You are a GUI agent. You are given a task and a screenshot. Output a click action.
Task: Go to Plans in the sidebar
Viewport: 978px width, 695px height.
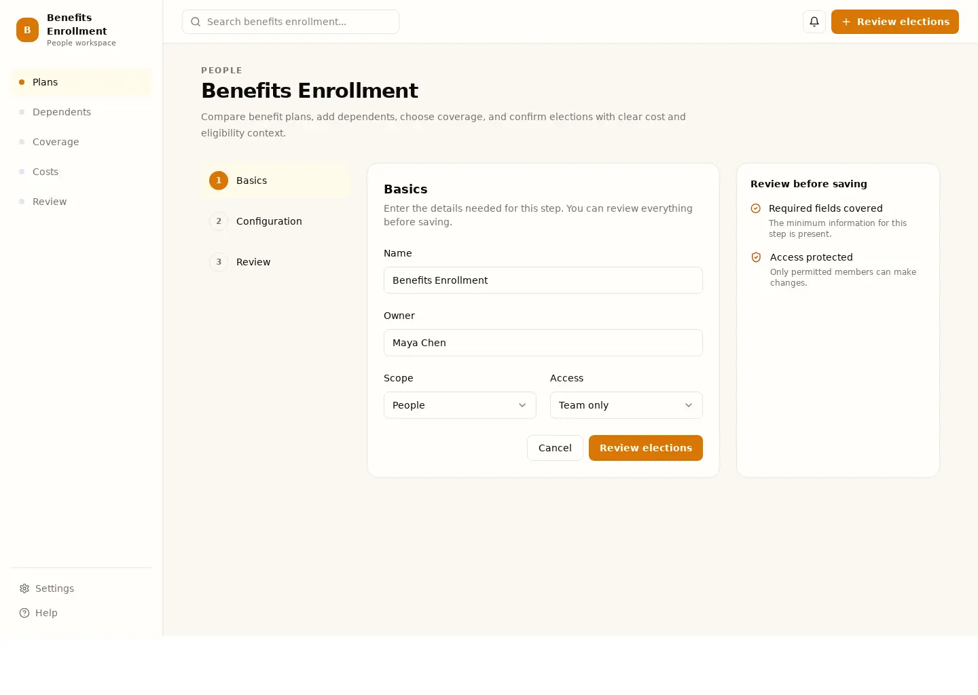tap(81, 82)
